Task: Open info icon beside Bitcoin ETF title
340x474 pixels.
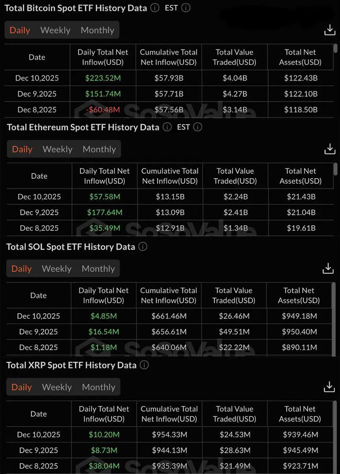Action: (x=155, y=8)
